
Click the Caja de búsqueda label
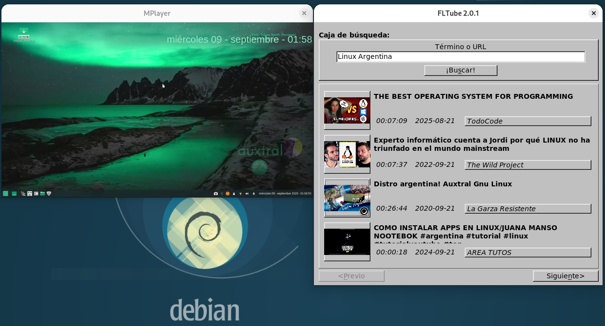tap(354, 35)
